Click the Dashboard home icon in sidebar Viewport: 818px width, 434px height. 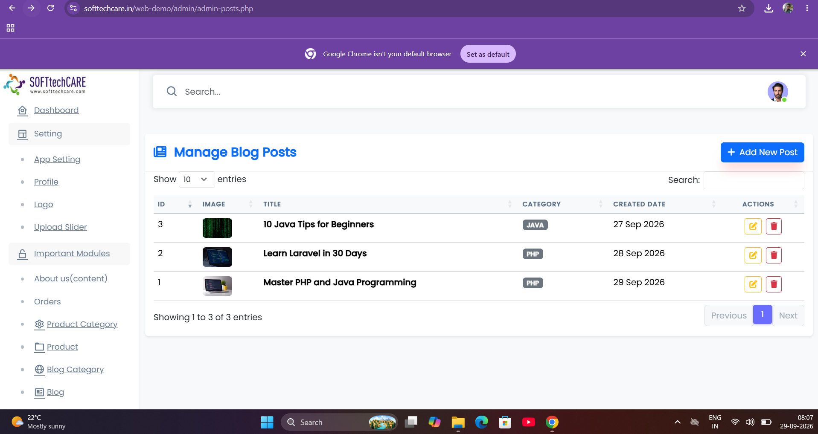(23, 110)
